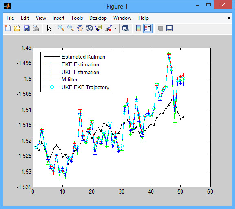
Task: Click the New Figure icon
Action: pyautogui.click(x=8, y=28)
